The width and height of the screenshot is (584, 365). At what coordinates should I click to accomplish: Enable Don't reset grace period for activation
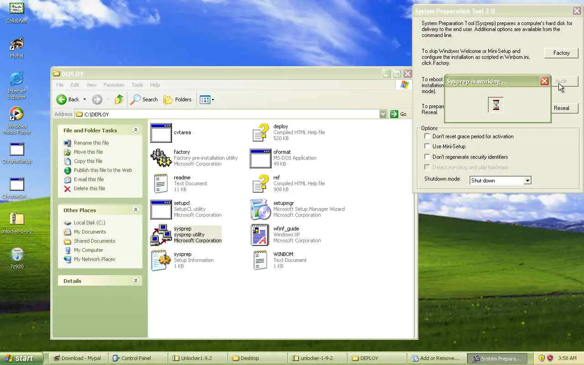tap(427, 136)
